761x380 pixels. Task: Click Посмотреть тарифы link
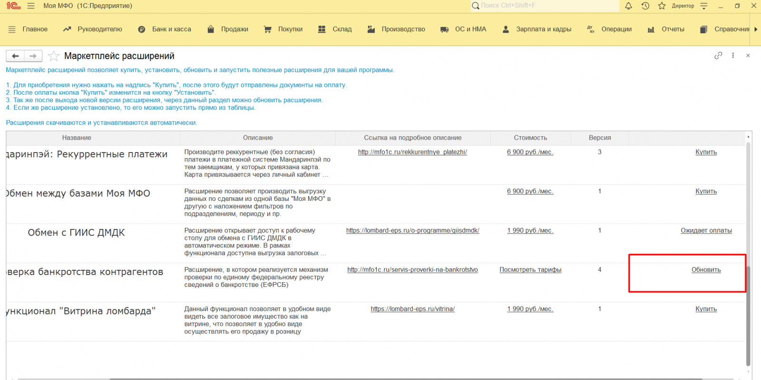(x=530, y=270)
